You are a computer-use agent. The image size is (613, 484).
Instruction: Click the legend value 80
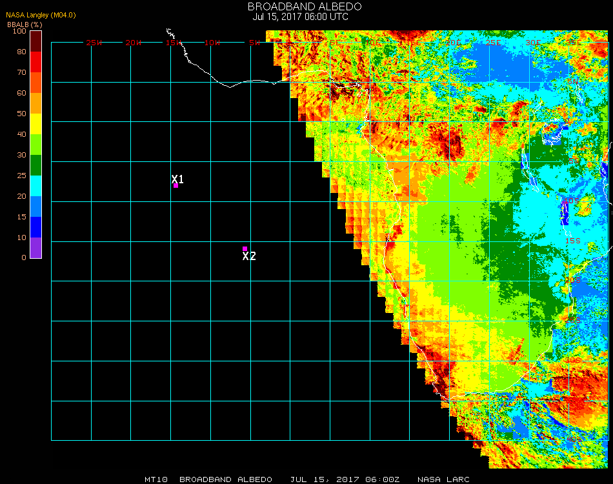pyautogui.click(x=21, y=52)
